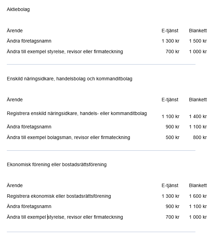This screenshot has height=241, width=214.
Task: Click the Aktiebolag section heading
Action: (18, 9)
